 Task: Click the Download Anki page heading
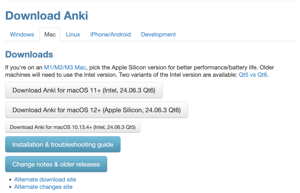tap(46, 16)
